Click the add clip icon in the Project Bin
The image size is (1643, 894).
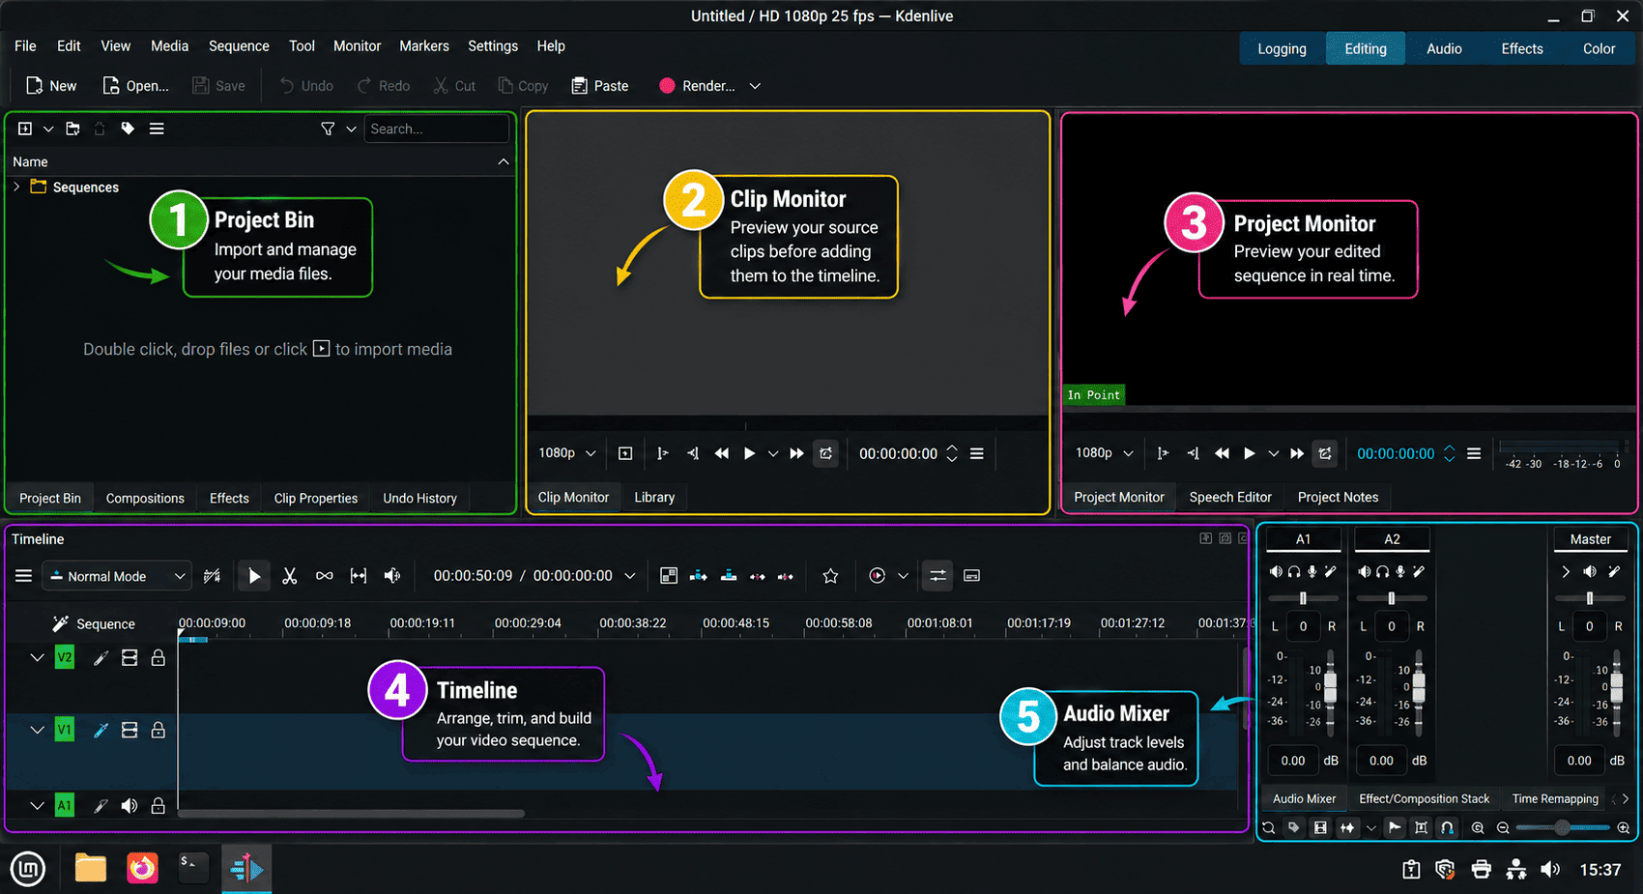(x=25, y=129)
